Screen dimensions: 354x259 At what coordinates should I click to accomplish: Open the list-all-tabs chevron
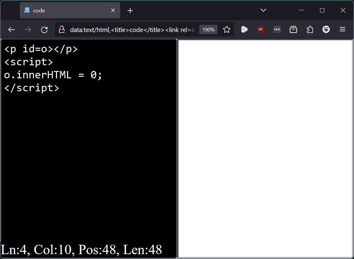(x=263, y=10)
